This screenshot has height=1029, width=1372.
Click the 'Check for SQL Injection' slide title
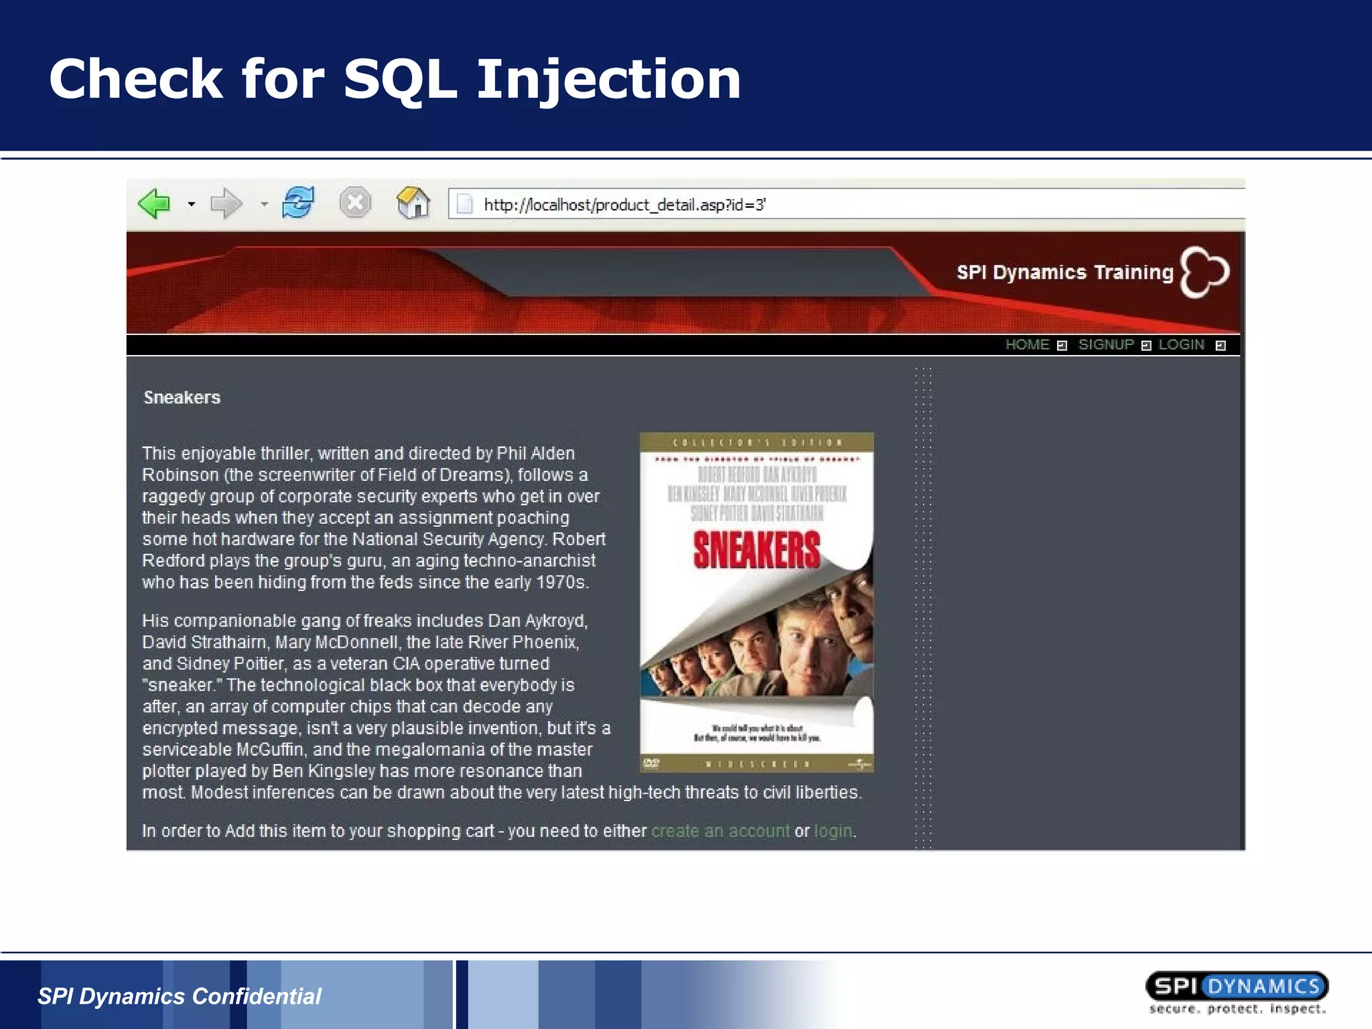pos(395,79)
